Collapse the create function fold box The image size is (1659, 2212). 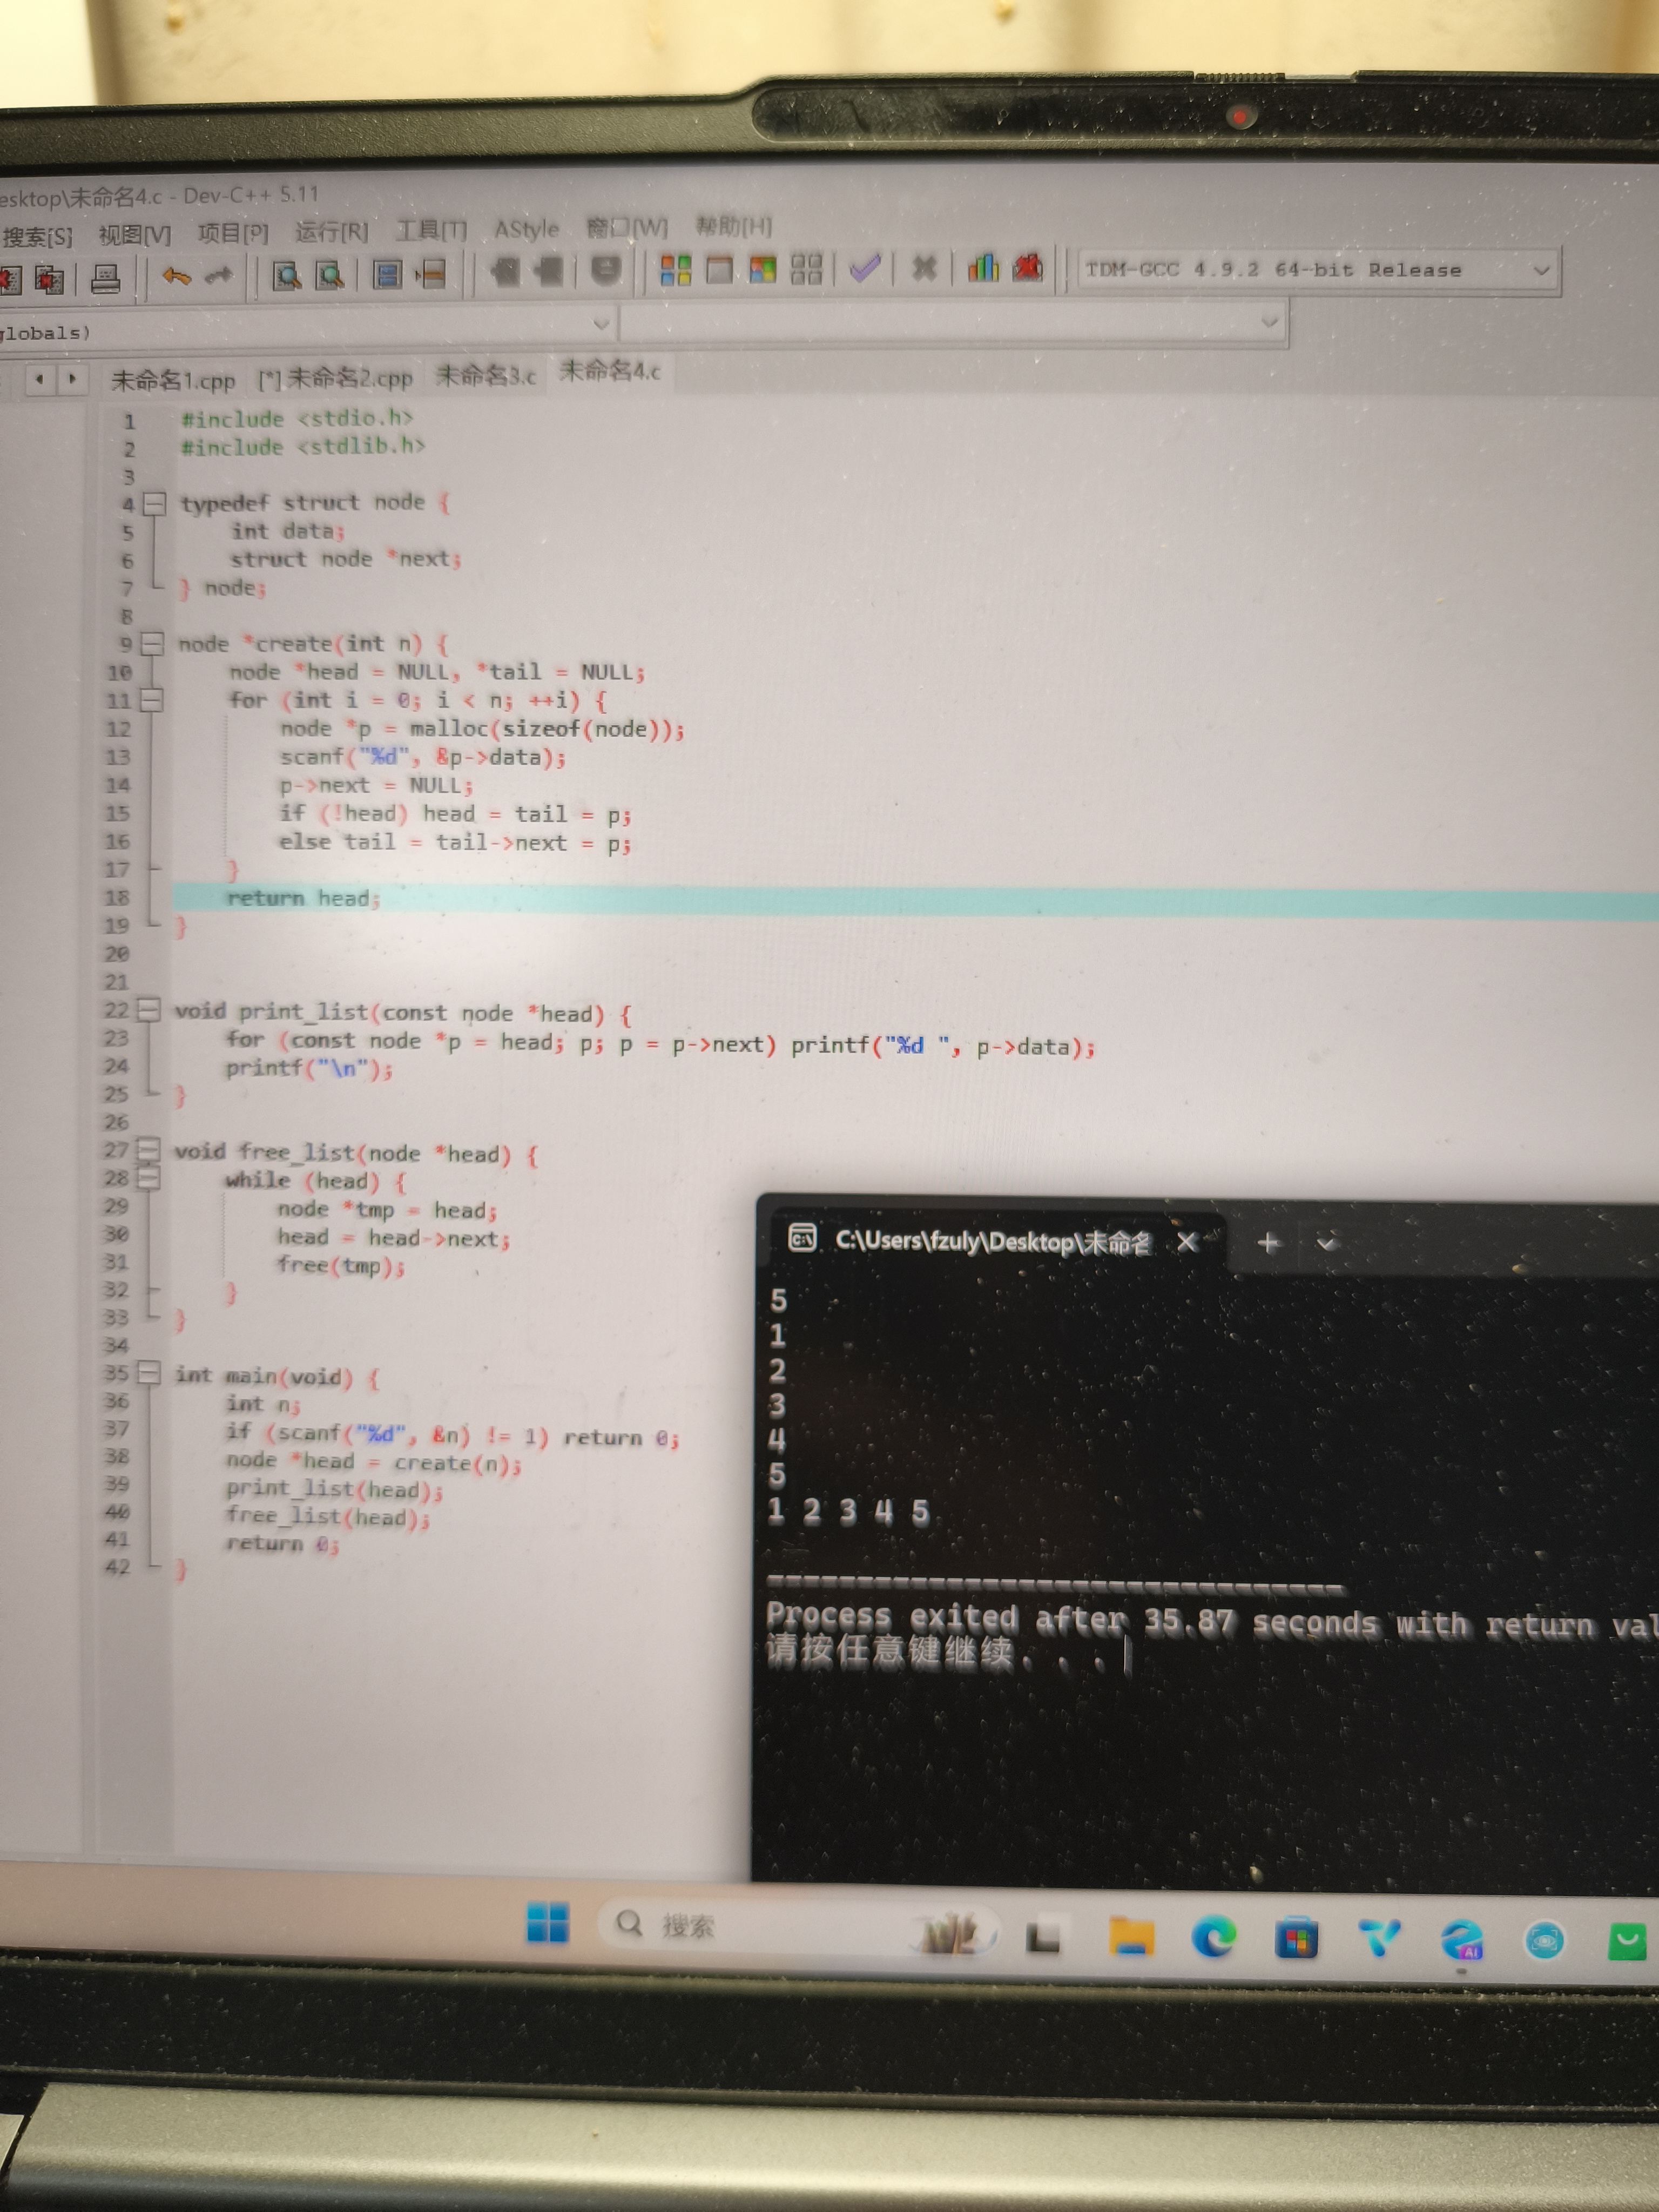[x=152, y=644]
